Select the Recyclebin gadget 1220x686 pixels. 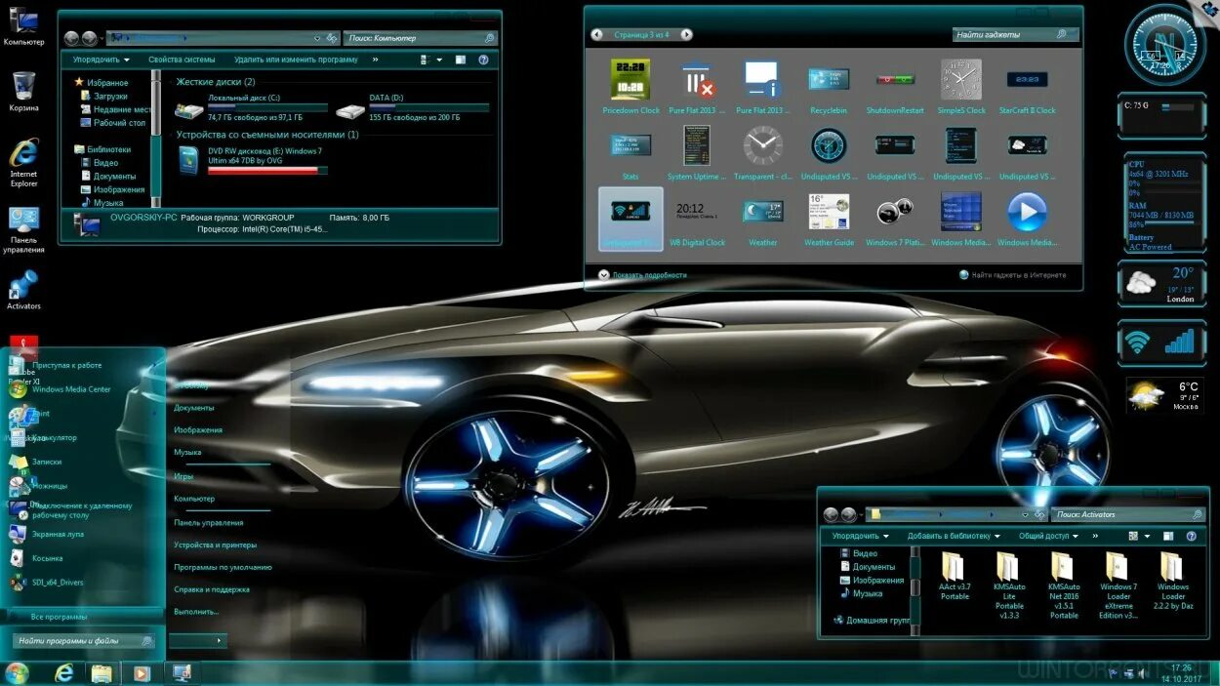(x=829, y=87)
